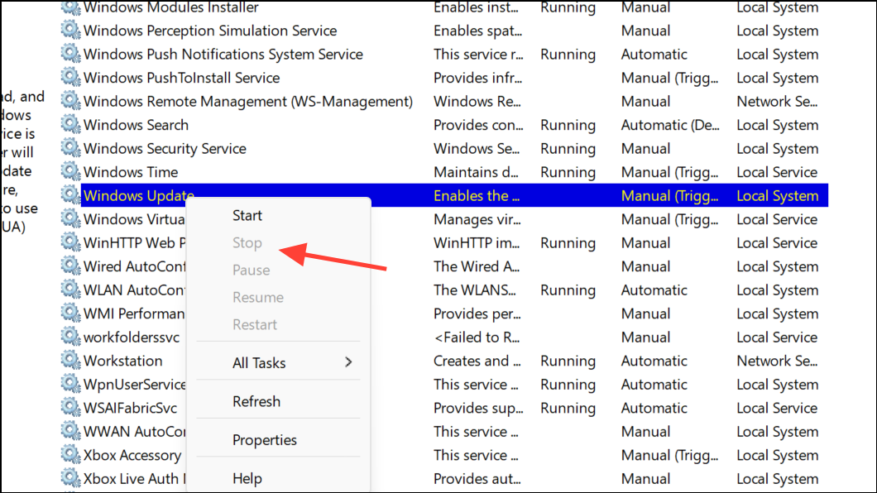Click 'Network Se...' log-on cell for Windows Remote Management
Viewport: 877px width, 493px height.
(777, 101)
